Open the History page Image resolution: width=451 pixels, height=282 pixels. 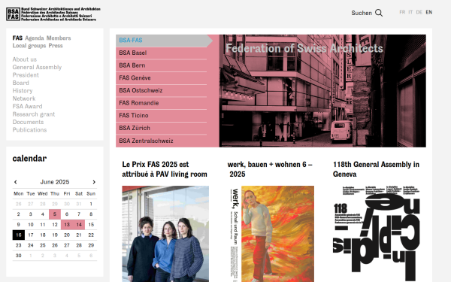(23, 91)
